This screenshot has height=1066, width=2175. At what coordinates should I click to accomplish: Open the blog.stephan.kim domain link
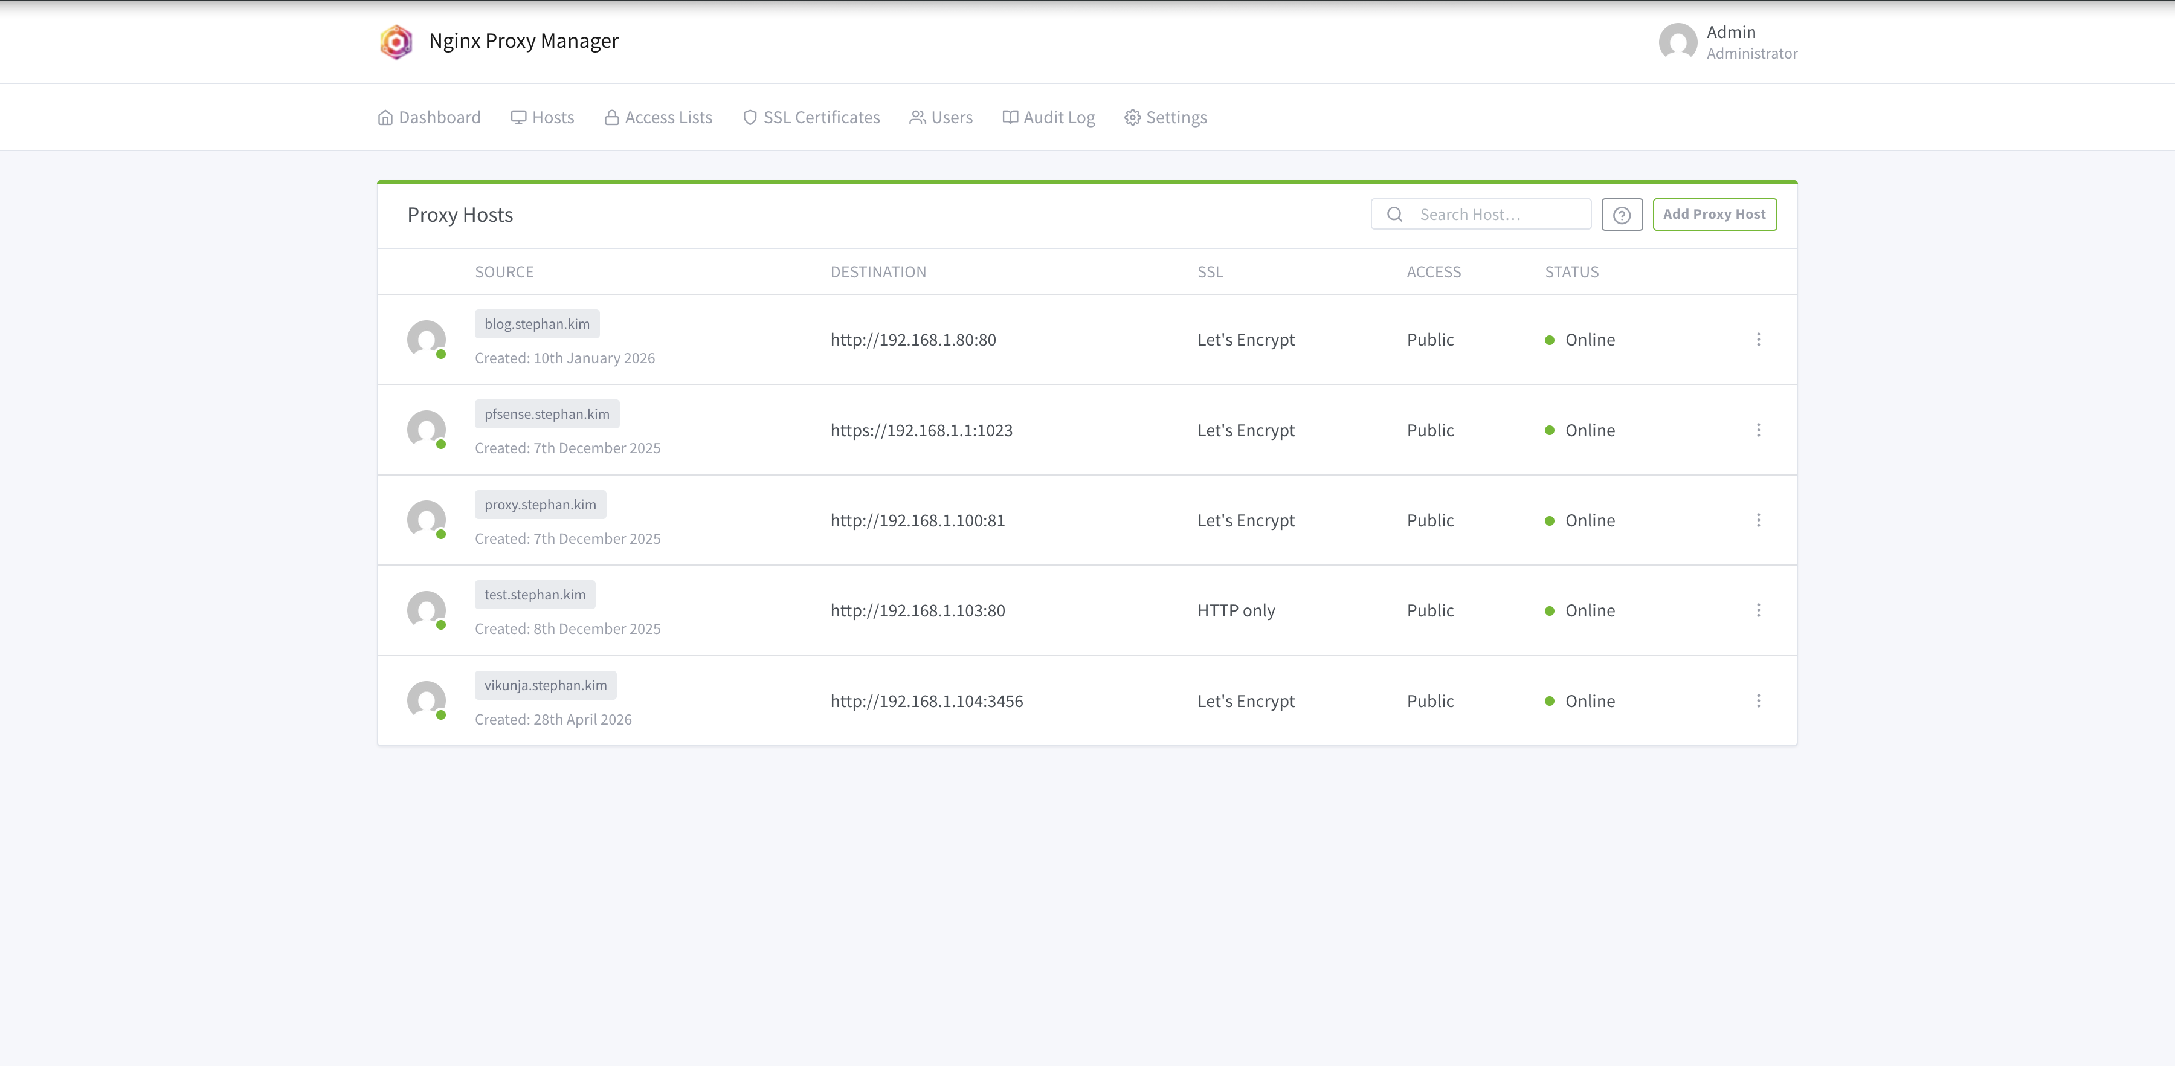[537, 325]
